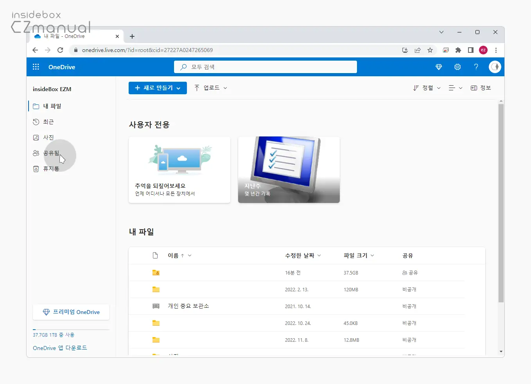The width and height of the screenshot is (531, 384).
Task: Open the 정보 details pane
Action: pyautogui.click(x=481, y=88)
